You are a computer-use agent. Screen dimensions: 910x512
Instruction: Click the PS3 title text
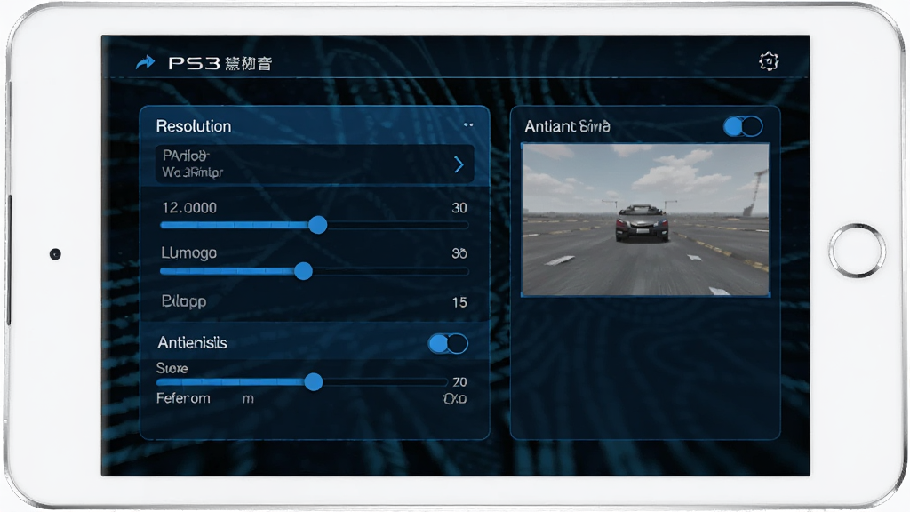click(194, 63)
